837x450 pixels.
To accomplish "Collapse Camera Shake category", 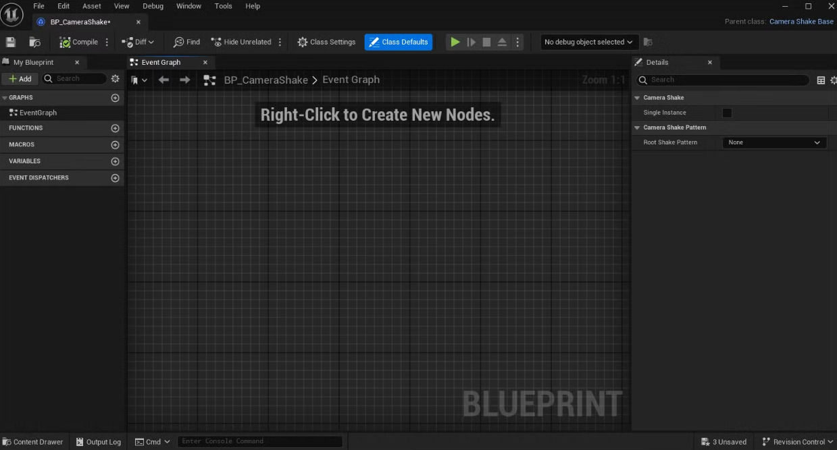I will (637, 98).
